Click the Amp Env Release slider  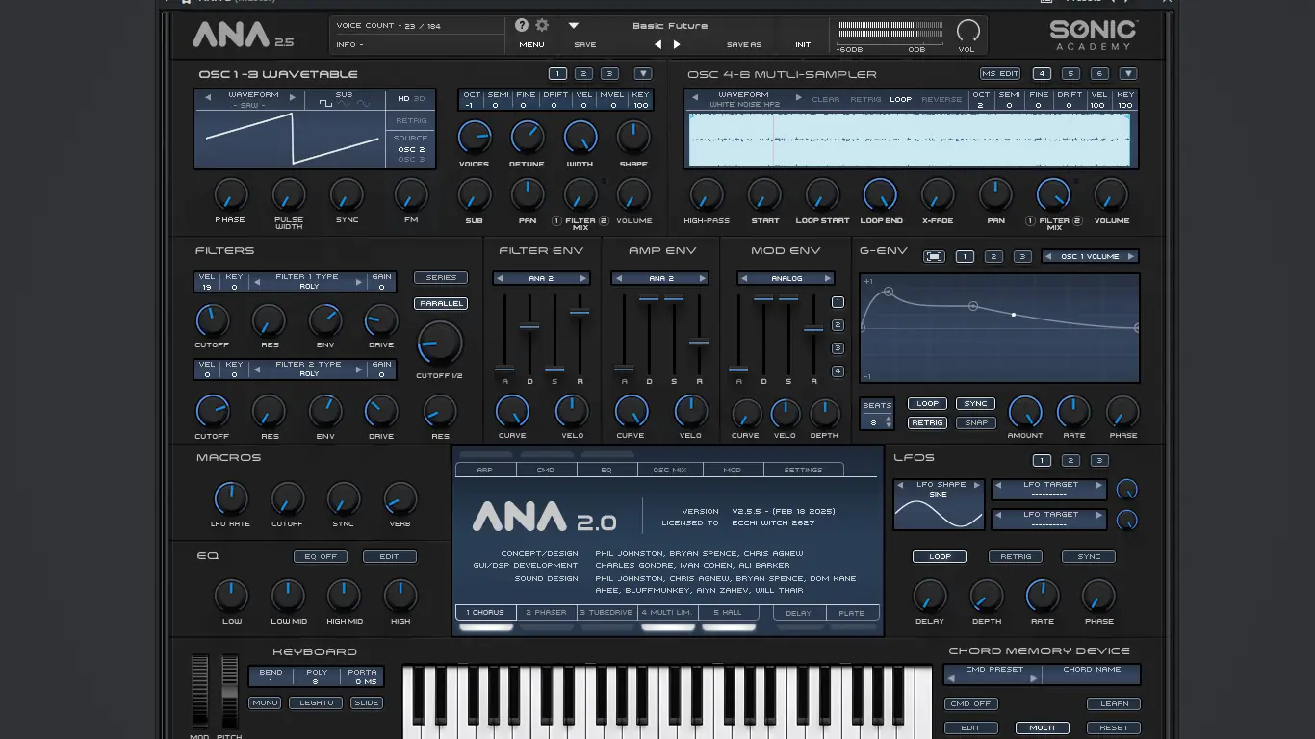click(x=699, y=342)
